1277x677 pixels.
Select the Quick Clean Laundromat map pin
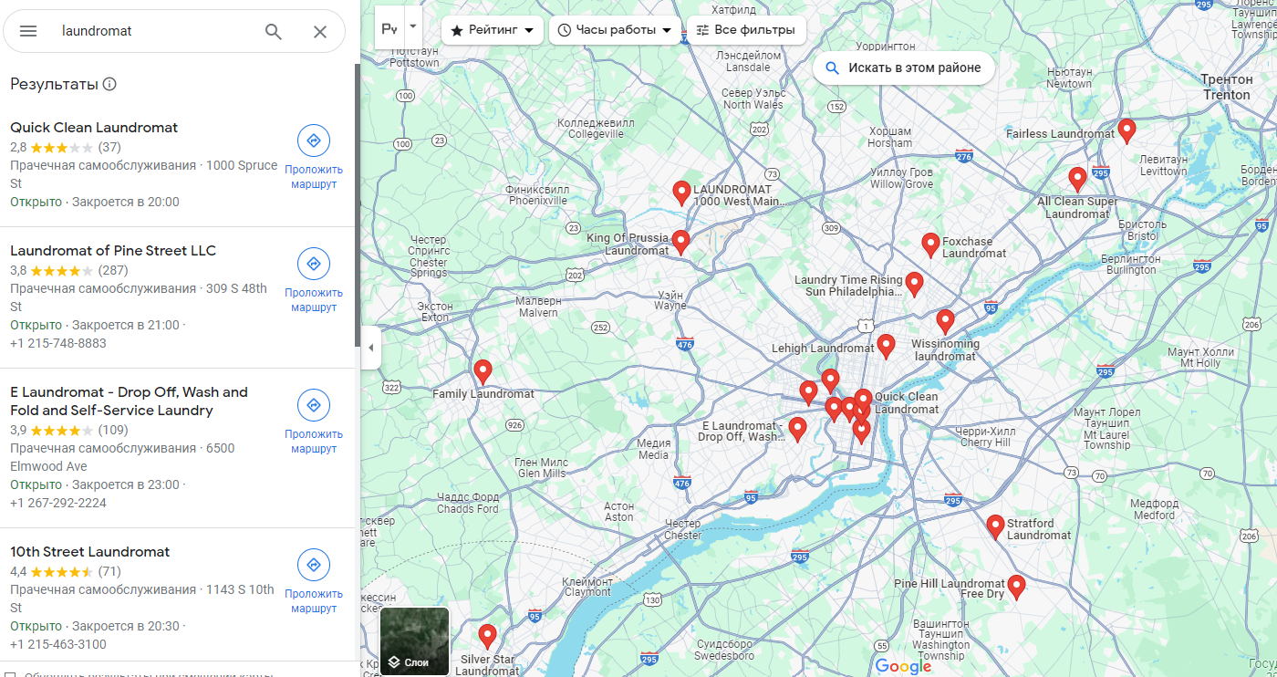click(863, 401)
